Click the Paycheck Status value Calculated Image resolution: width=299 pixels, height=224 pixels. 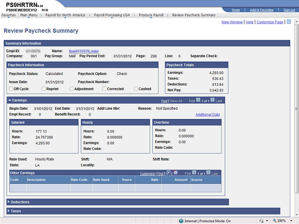[x=54, y=74]
